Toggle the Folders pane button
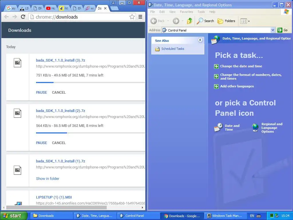 226,21
